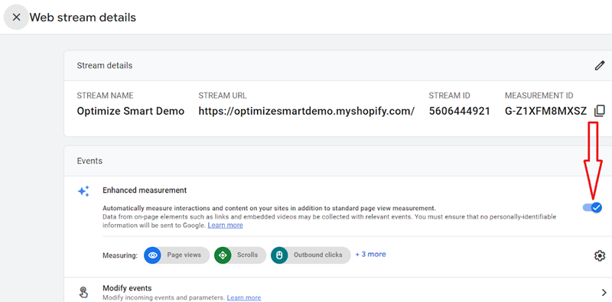Select stream name Optimize Smart Demo
The width and height of the screenshot is (612, 302).
pyautogui.click(x=130, y=111)
